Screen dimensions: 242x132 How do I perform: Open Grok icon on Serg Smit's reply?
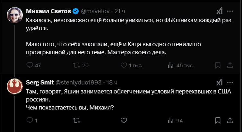point(219,82)
